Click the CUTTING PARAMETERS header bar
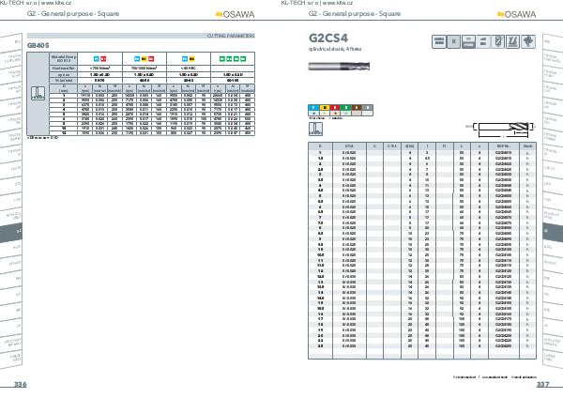 [141, 36]
